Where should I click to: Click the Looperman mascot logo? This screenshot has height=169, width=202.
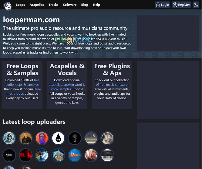[x=8, y=6]
